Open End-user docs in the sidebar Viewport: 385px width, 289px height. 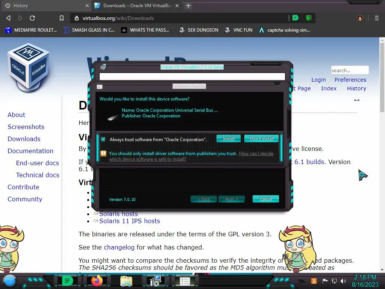(38, 163)
